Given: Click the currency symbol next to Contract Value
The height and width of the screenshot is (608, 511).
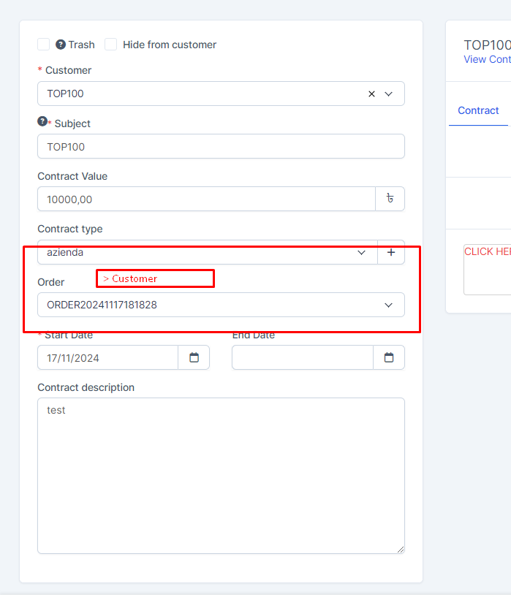Looking at the screenshot, I should [x=390, y=199].
